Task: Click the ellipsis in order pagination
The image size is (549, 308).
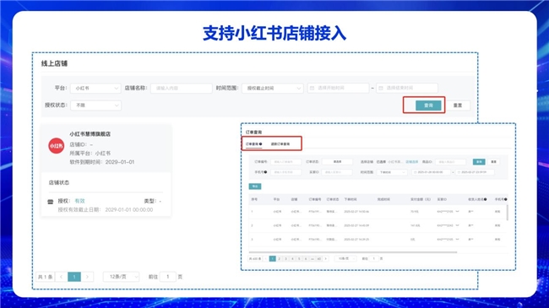Action: (x=313, y=259)
